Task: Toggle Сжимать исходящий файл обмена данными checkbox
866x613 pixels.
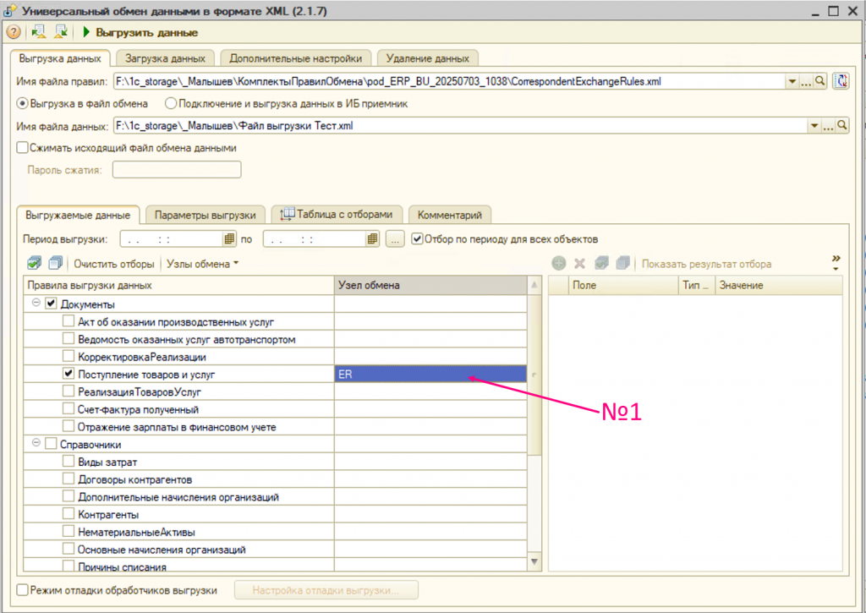Action: coord(22,147)
